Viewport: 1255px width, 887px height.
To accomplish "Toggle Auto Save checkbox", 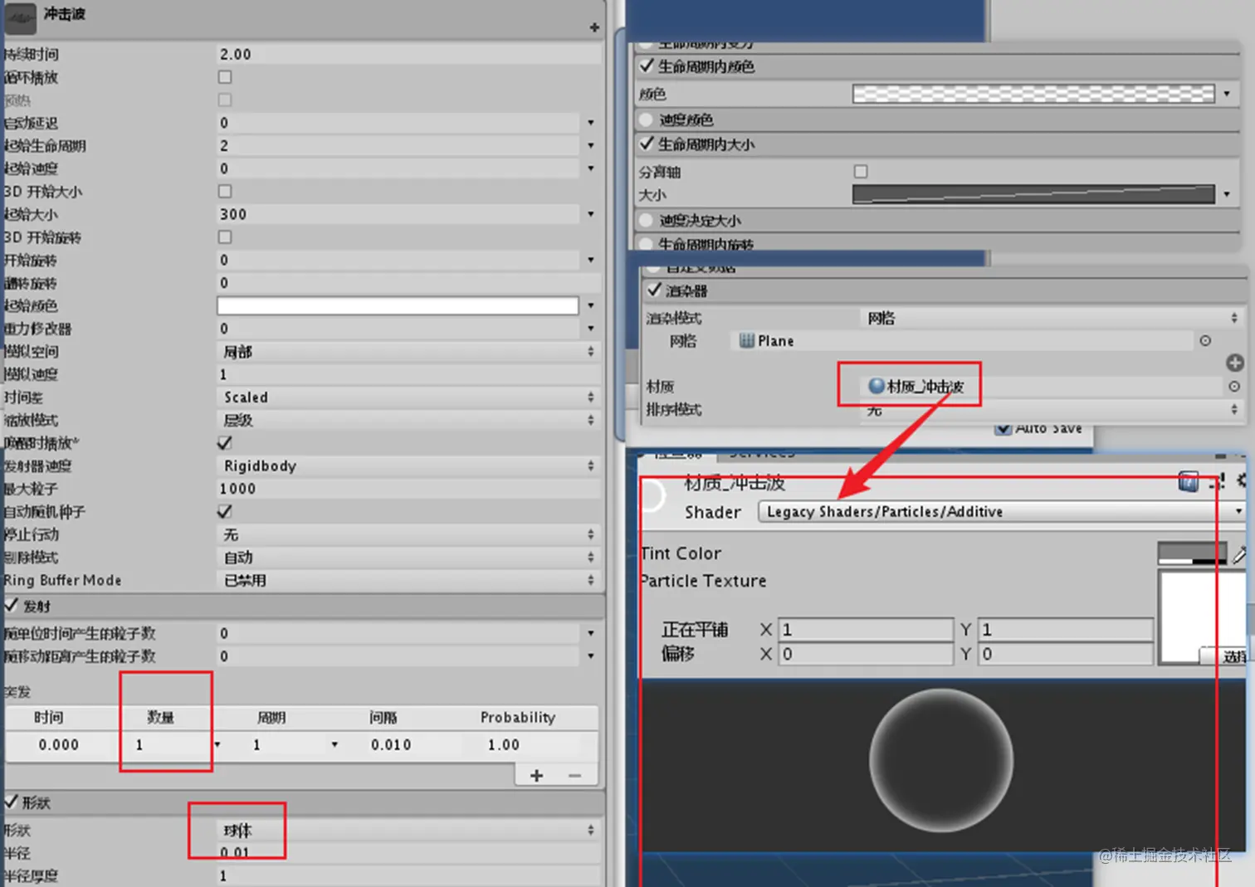I will pyautogui.click(x=1004, y=428).
